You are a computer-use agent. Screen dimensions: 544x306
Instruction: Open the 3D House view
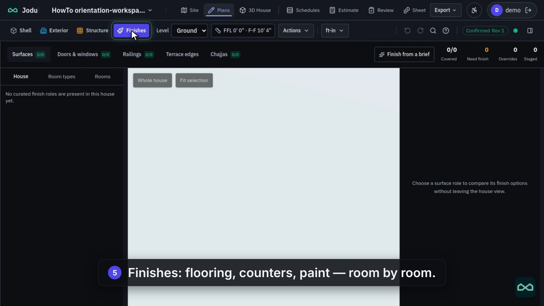[255, 10]
